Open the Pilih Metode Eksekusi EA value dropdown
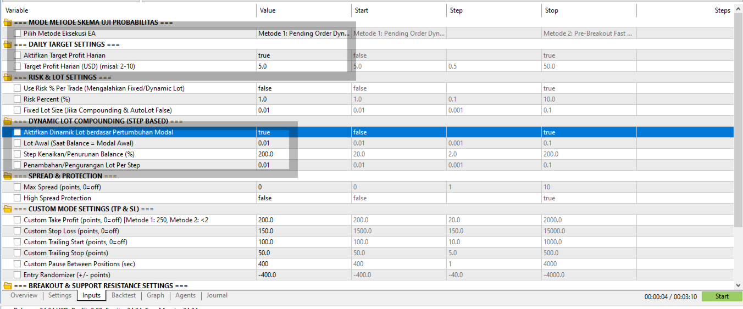This screenshot has width=743, height=309. tap(304, 33)
